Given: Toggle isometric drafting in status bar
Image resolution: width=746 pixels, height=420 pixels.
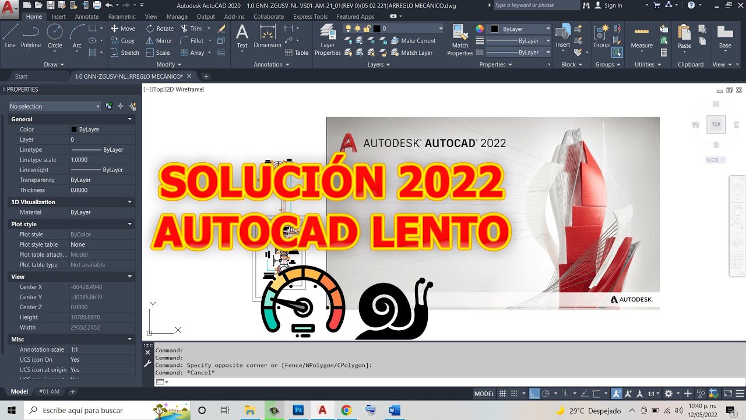Looking at the screenshot, I should pos(566,394).
